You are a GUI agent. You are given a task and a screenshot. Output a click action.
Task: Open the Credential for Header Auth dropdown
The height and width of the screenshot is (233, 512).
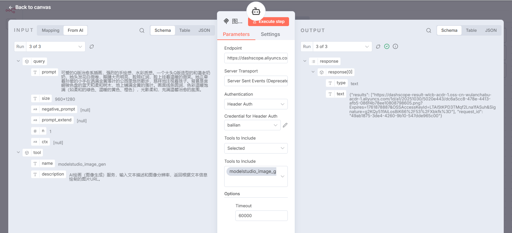coord(253,125)
